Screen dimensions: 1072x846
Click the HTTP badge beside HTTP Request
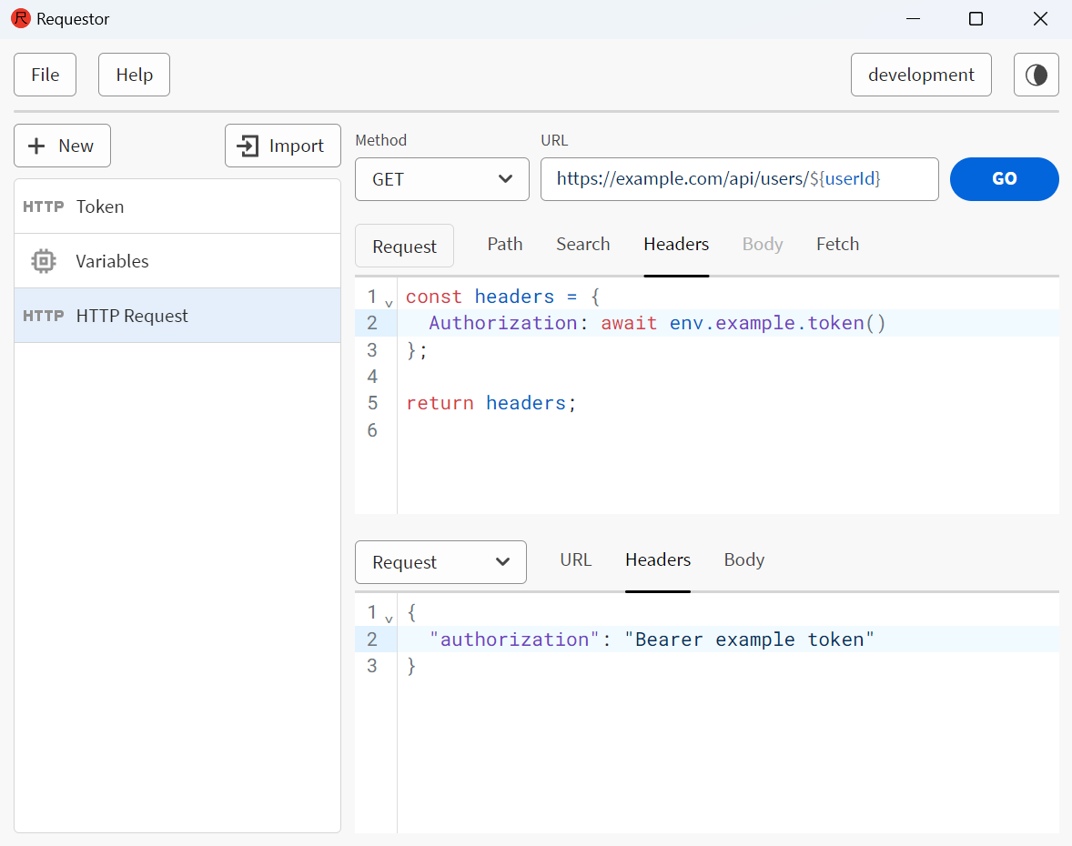tap(43, 316)
